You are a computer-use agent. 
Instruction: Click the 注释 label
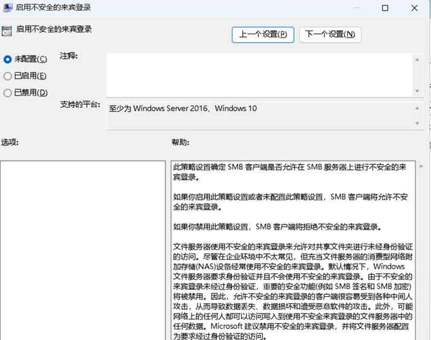coord(69,56)
